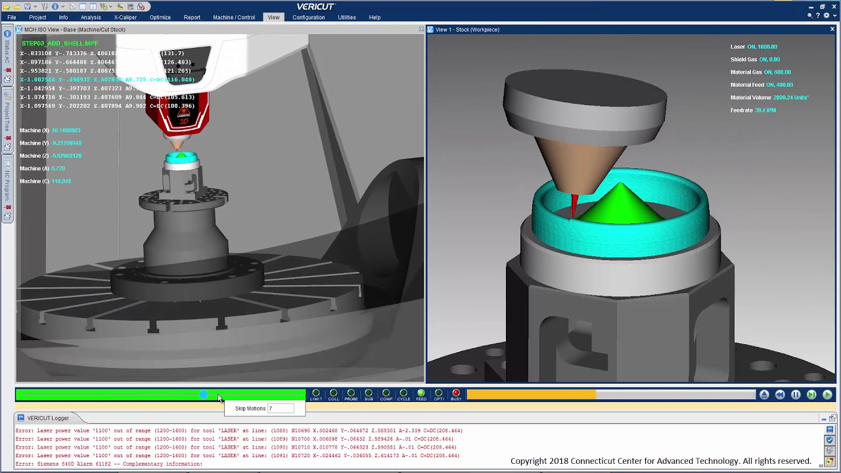Click the Open Project folder icon

click(16, 7)
